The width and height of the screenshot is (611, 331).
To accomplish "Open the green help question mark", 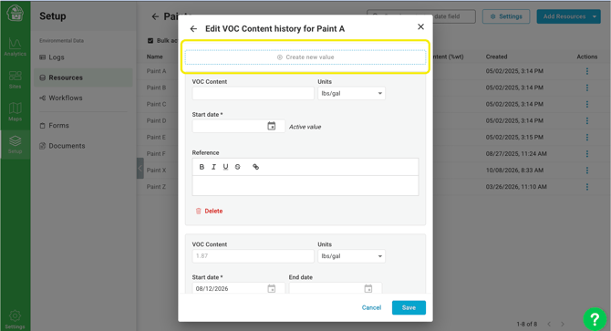I will click(x=595, y=319).
